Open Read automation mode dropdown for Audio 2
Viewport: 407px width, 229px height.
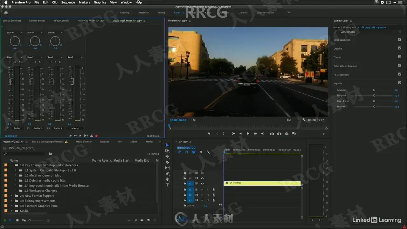34,57
